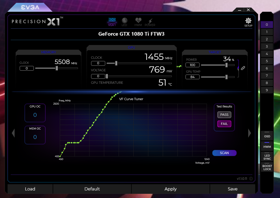Click the lowest VF curve point at 455 MHz
This screenshot has width=280, height=198.
click(60, 156)
